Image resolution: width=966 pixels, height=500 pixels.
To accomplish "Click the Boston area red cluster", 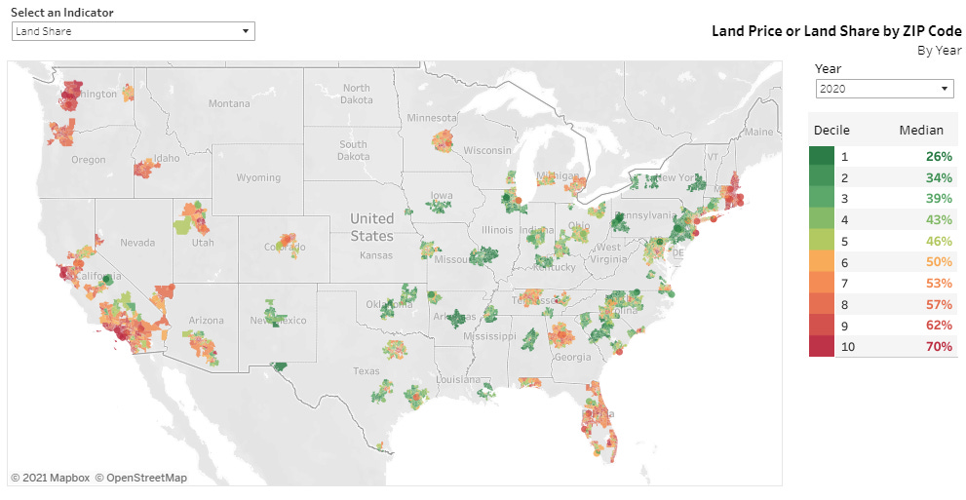I will pos(733,191).
